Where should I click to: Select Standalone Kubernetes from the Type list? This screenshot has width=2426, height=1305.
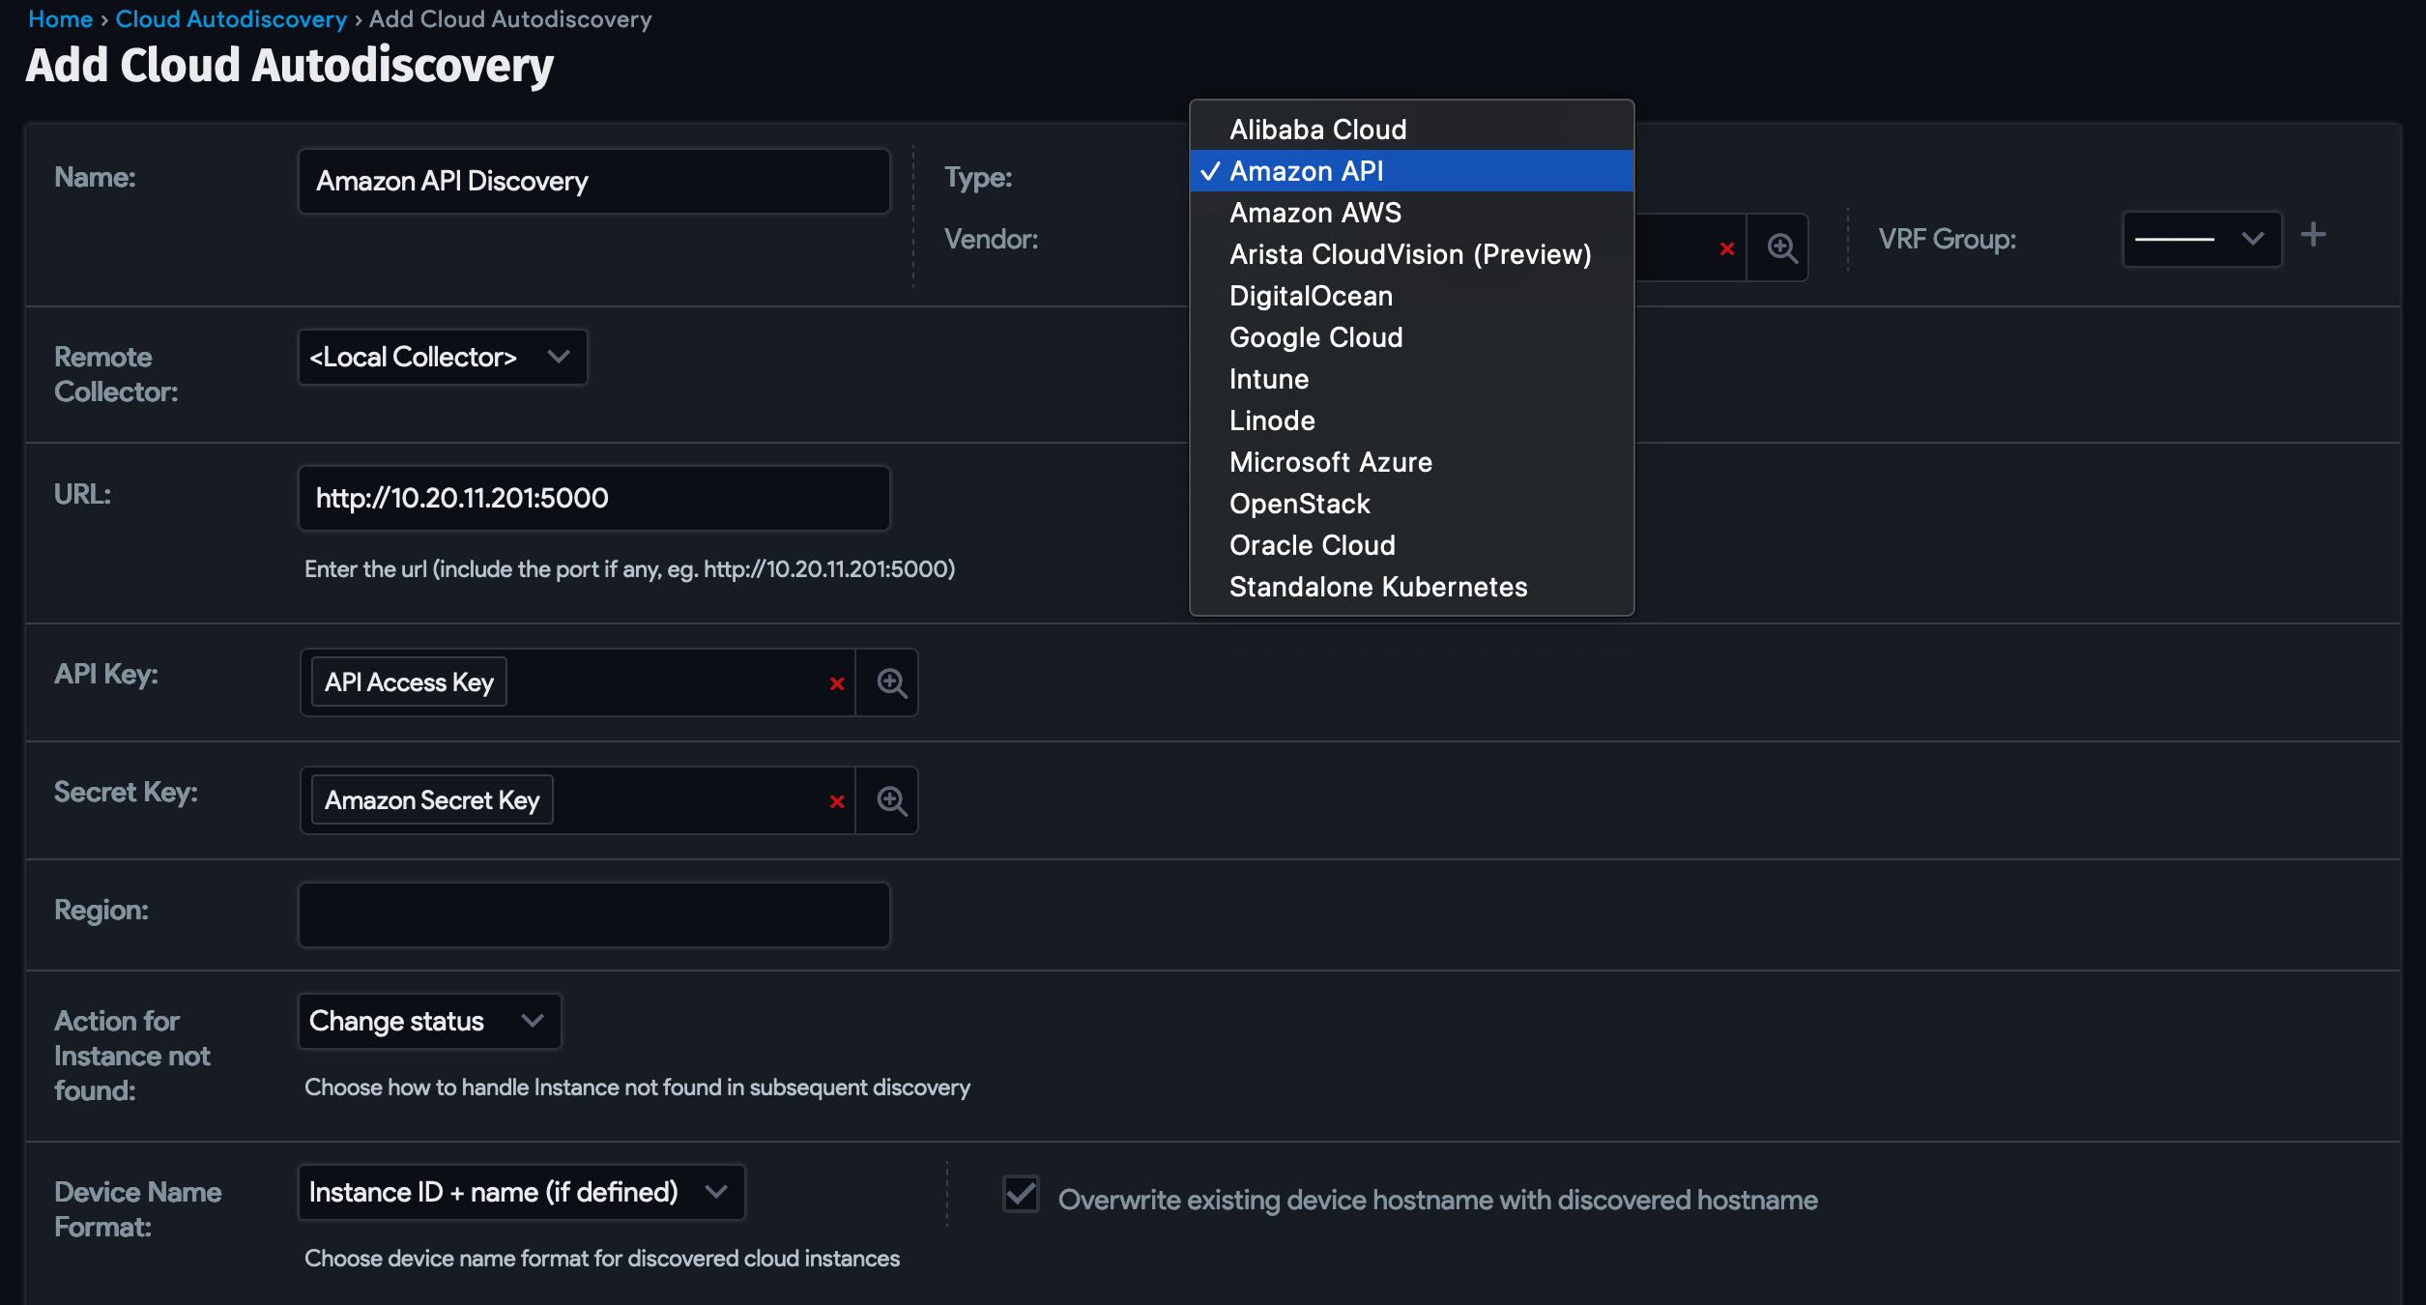point(1378,586)
